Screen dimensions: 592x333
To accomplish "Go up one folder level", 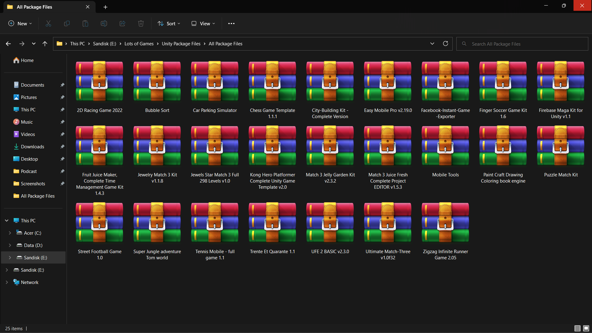I will (45, 44).
